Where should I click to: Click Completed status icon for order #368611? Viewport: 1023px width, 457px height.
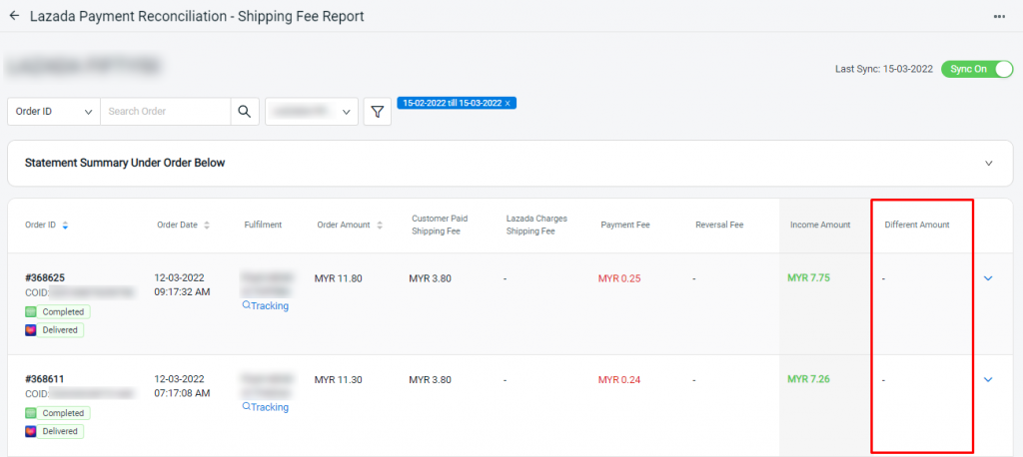point(31,413)
